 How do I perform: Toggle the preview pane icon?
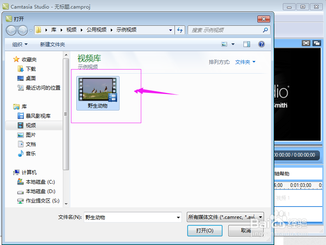(x=247, y=44)
